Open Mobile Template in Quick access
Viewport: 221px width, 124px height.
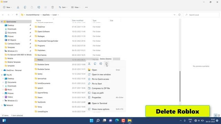[x=14, y=62]
